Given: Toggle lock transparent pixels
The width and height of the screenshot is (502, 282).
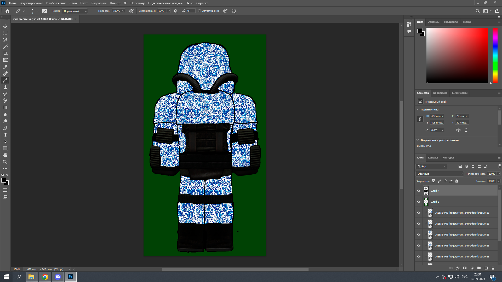Looking at the screenshot, I should click(x=434, y=181).
